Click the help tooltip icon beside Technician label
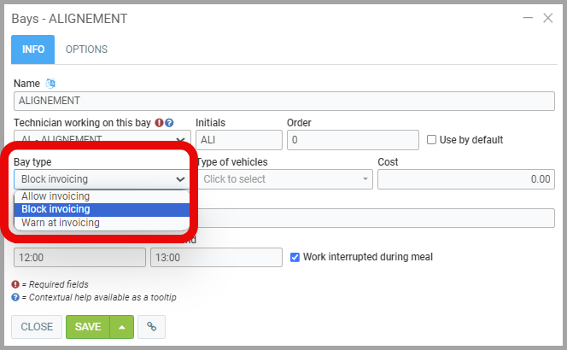The image size is (567, 350). [170, 123]
